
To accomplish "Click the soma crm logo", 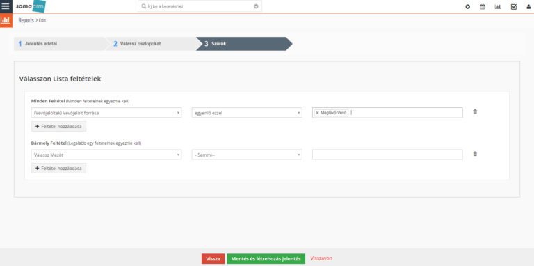I will coord(31,6).
